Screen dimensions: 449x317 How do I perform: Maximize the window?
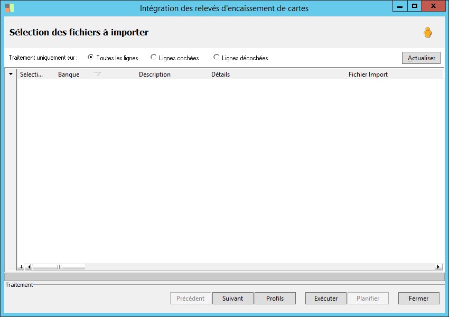click(414, 6)
